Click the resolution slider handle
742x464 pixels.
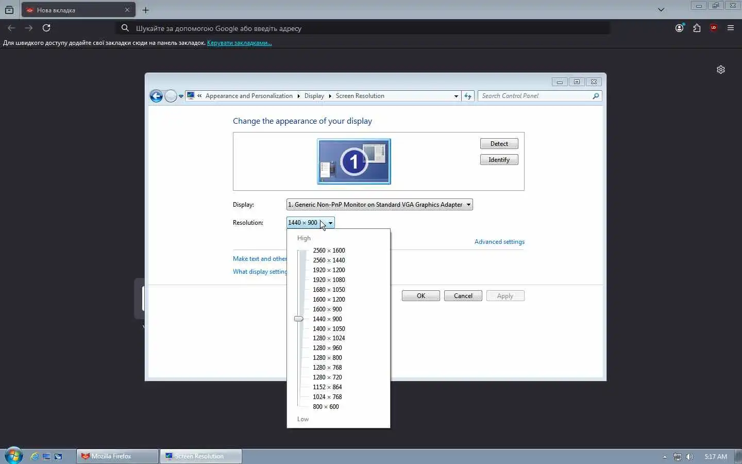(299, 319)
